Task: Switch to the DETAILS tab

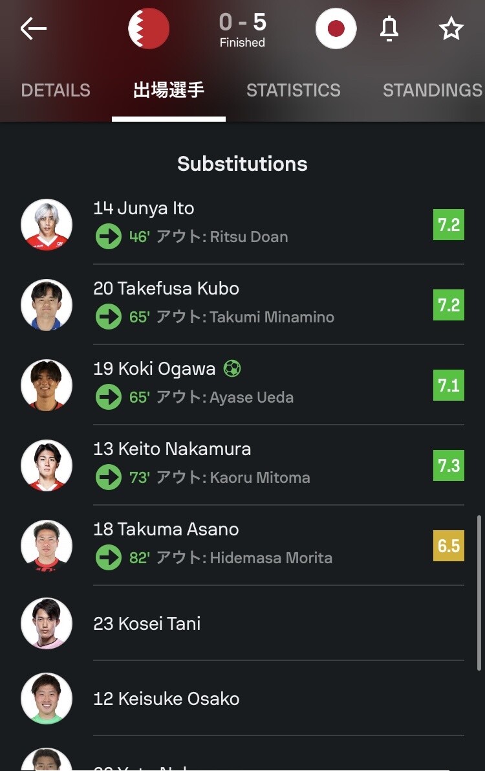Action: point(56,90)
